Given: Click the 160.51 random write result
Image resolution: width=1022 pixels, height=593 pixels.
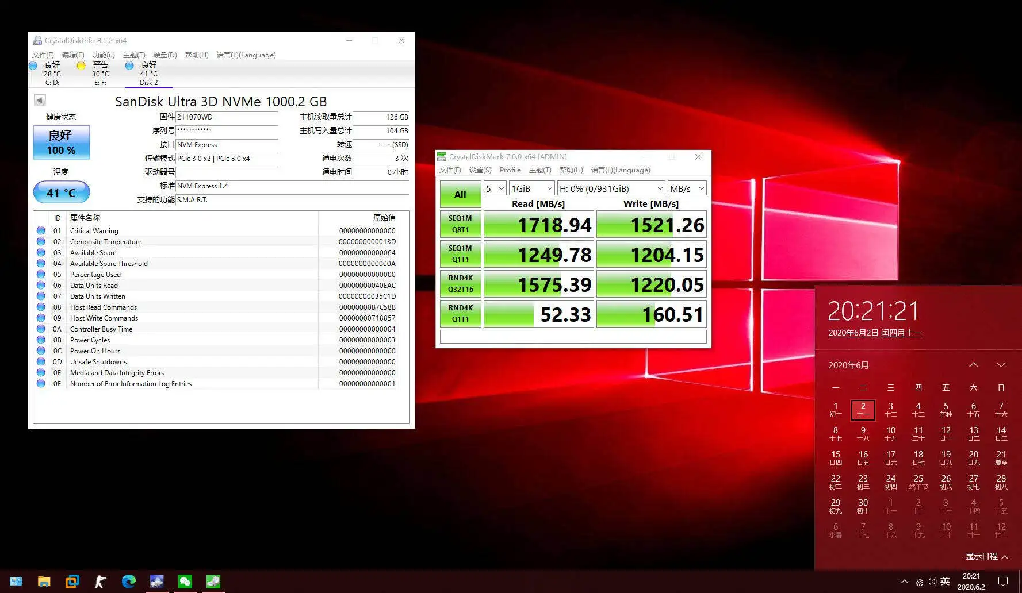Looking at the screenshot, I should tap(651, 314).
